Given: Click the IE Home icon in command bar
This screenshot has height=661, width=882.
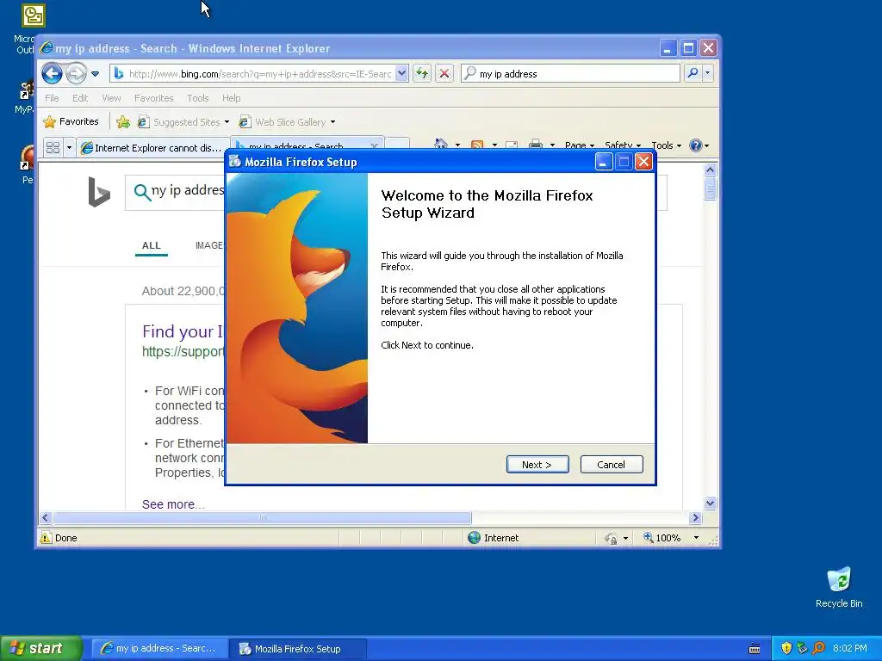Looking at the screenshot, I should [440, 145].
